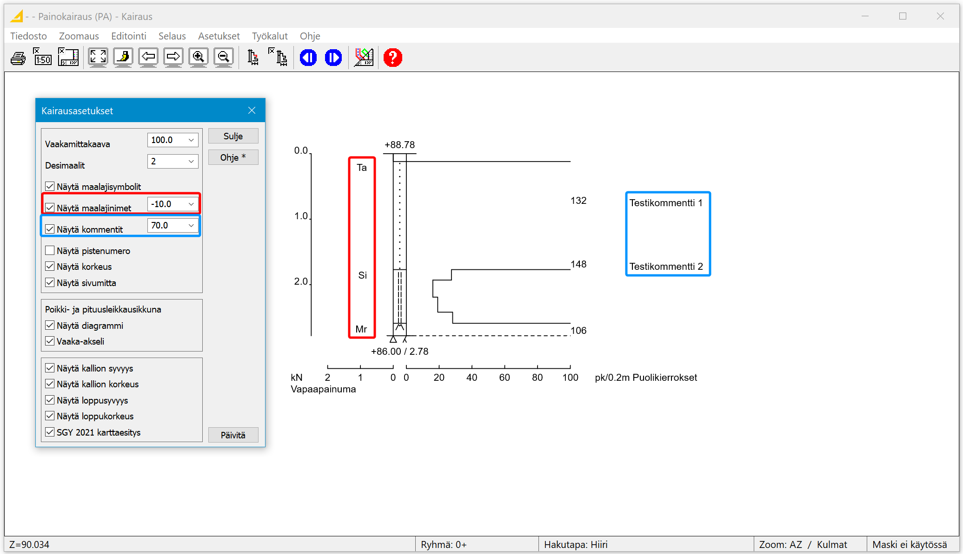
Task: Click the blue previous sounding icon
Action: [x=308, y=58]
